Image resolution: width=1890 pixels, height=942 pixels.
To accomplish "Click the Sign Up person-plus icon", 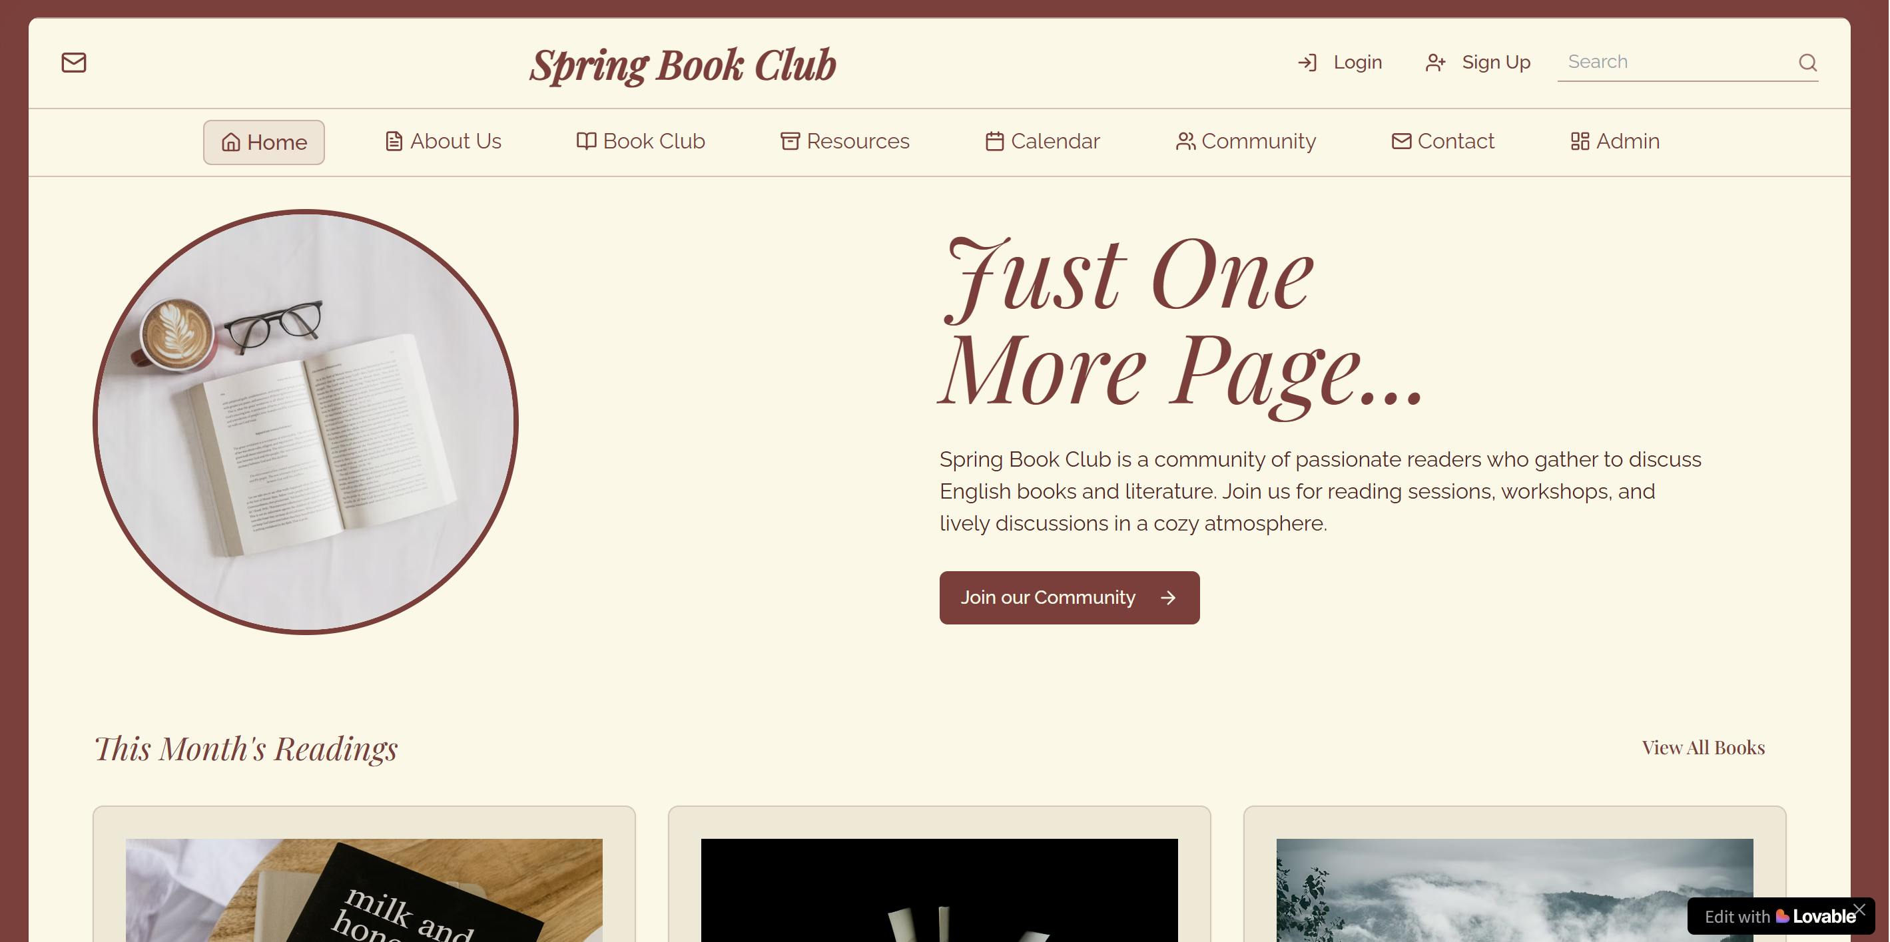I will point(1435,63).
